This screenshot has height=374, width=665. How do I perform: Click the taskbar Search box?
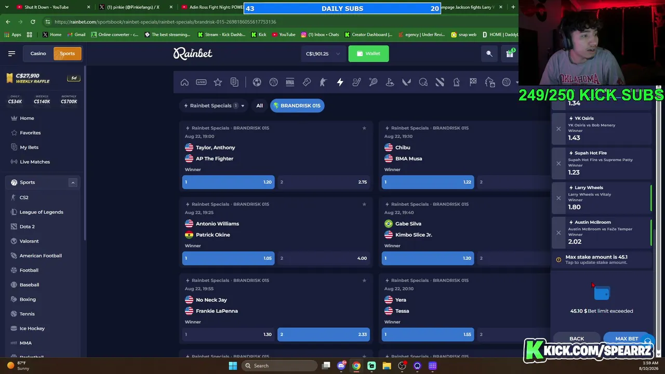(281, 366)
